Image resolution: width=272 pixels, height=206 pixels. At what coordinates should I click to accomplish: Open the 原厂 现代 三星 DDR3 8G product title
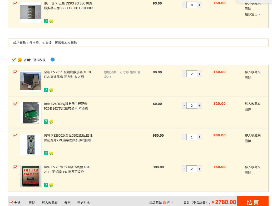(68, 6)
